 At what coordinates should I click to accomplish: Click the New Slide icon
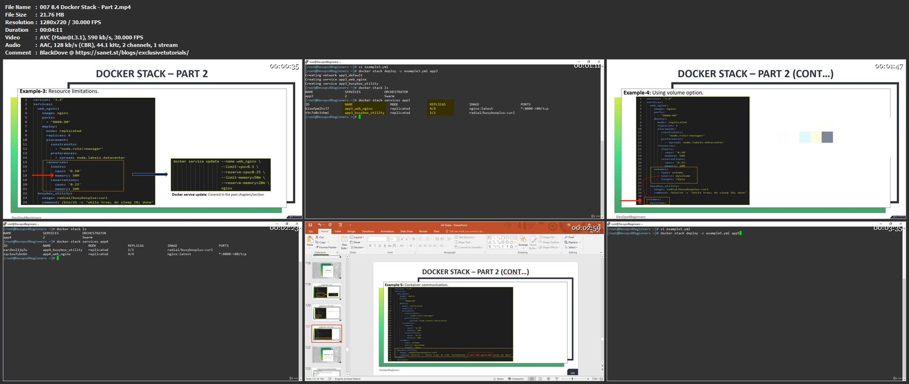click(344, 238)
